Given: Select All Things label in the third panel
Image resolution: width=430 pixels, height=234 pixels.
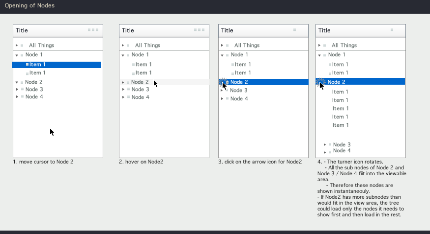Looking at the screenshot, I should click(247, 45).
